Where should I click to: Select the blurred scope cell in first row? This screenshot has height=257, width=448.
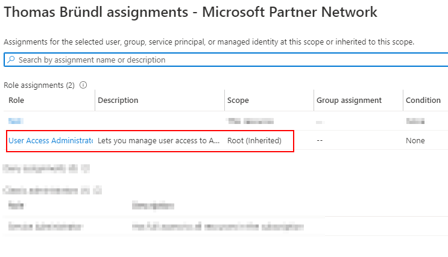pos(251,121)
